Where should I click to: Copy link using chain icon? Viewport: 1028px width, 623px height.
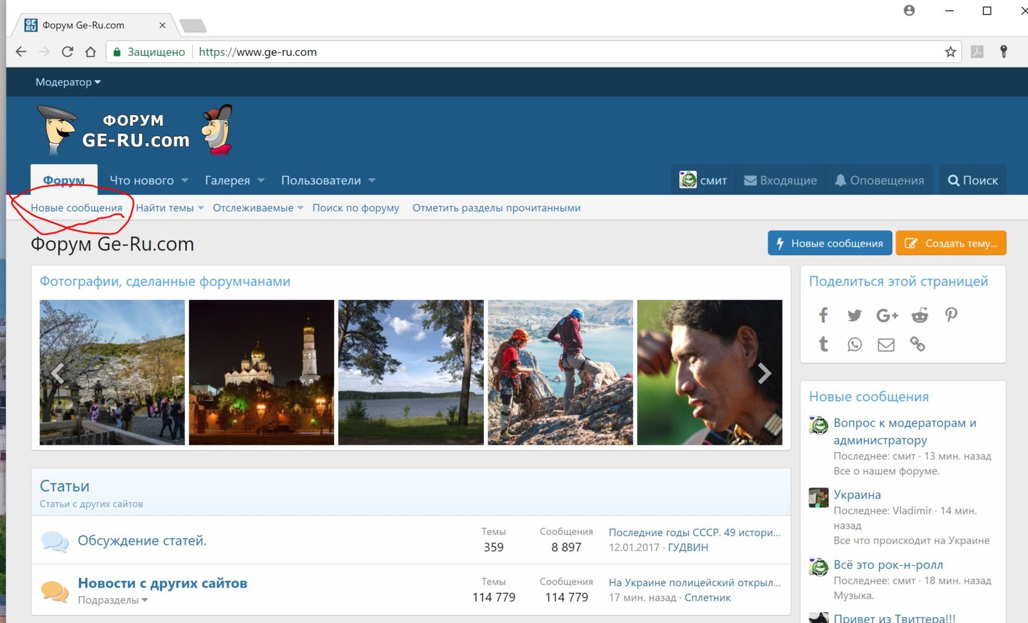pyautogui.click(x=917, y=344)
